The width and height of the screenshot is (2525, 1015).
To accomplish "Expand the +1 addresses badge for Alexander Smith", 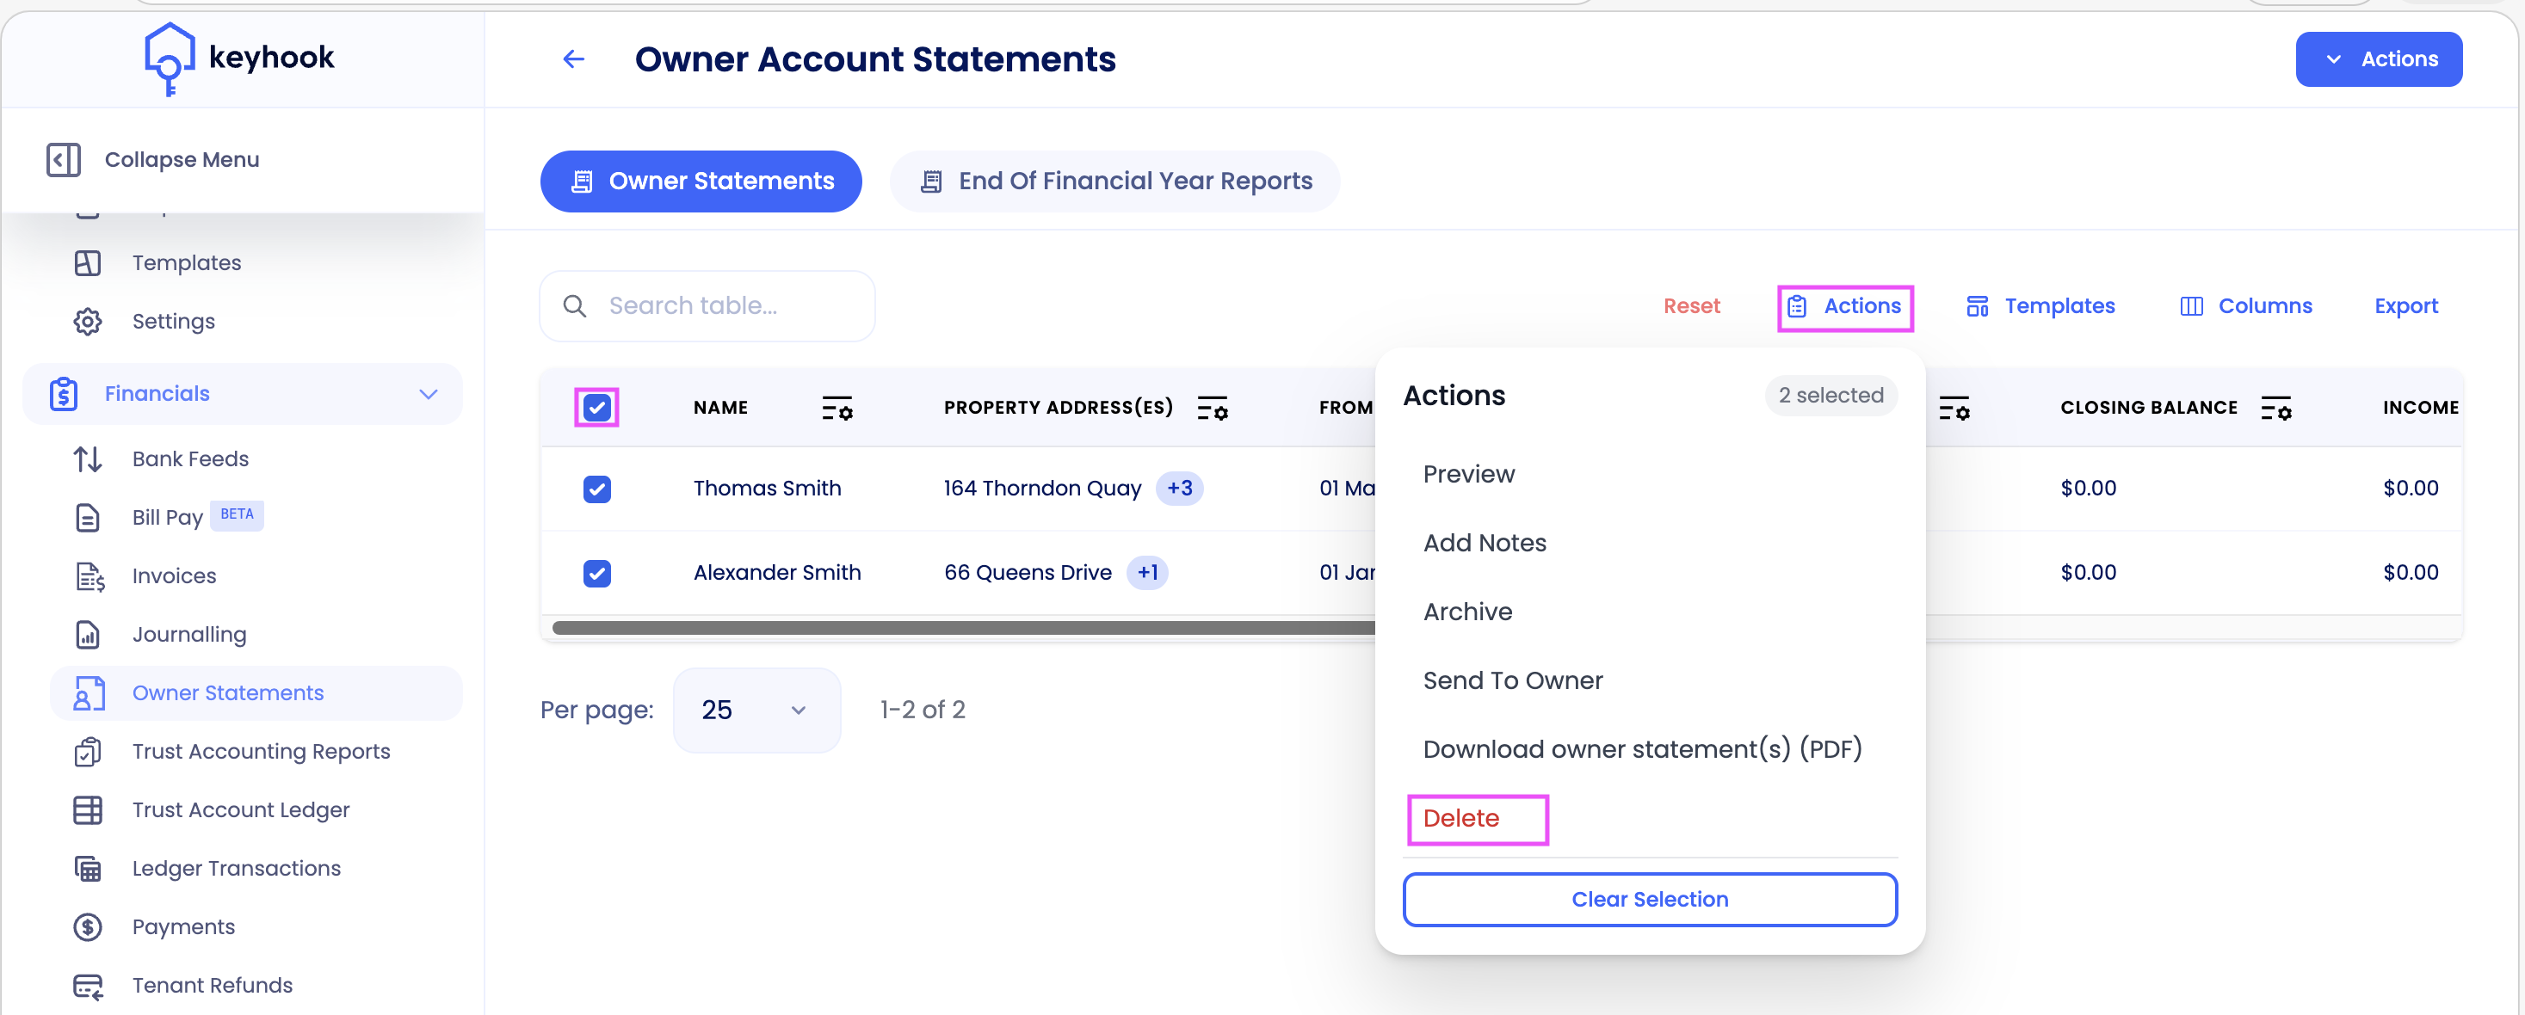I will pyautogui.click(x=1147, y=573).
